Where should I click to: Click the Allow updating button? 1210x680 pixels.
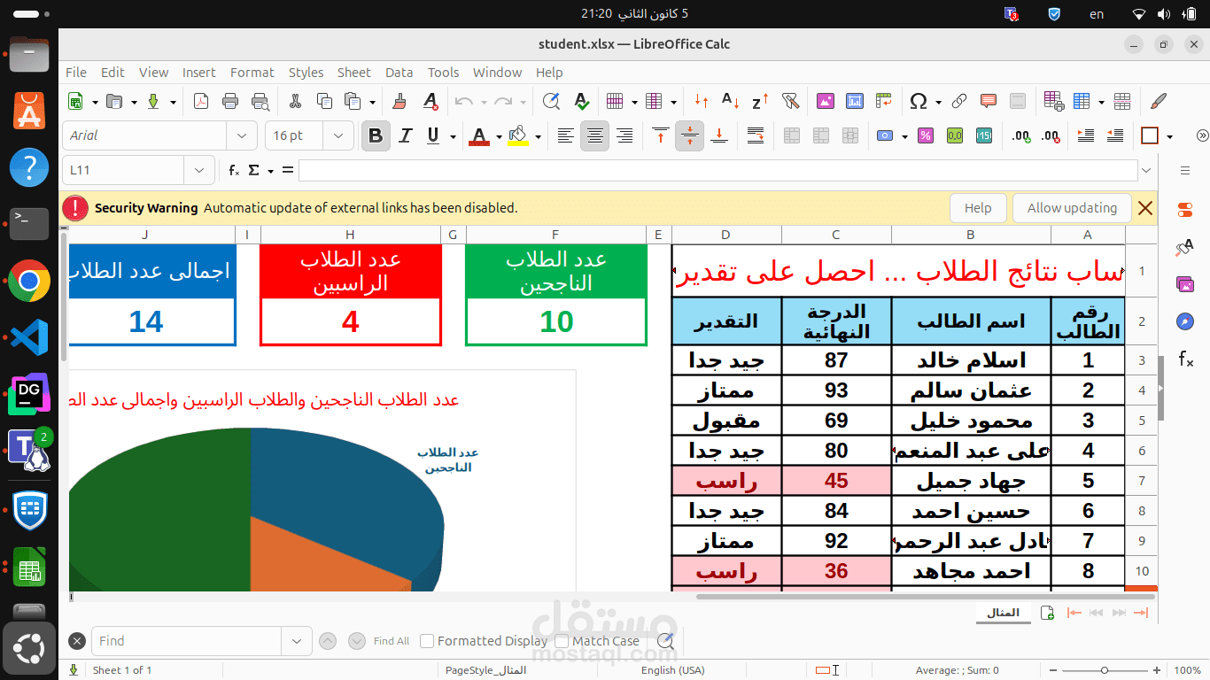1072,208
